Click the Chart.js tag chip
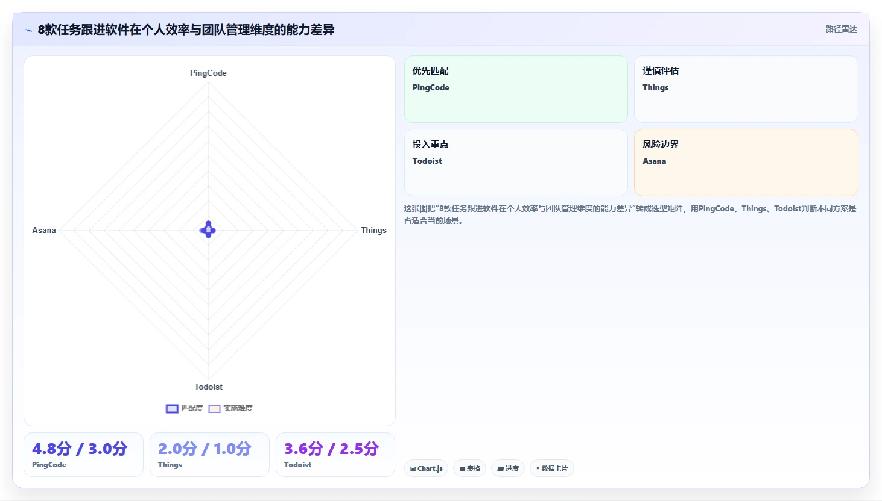Image resolution: width=882 pixels, height=501 pixels. [426, 468]
